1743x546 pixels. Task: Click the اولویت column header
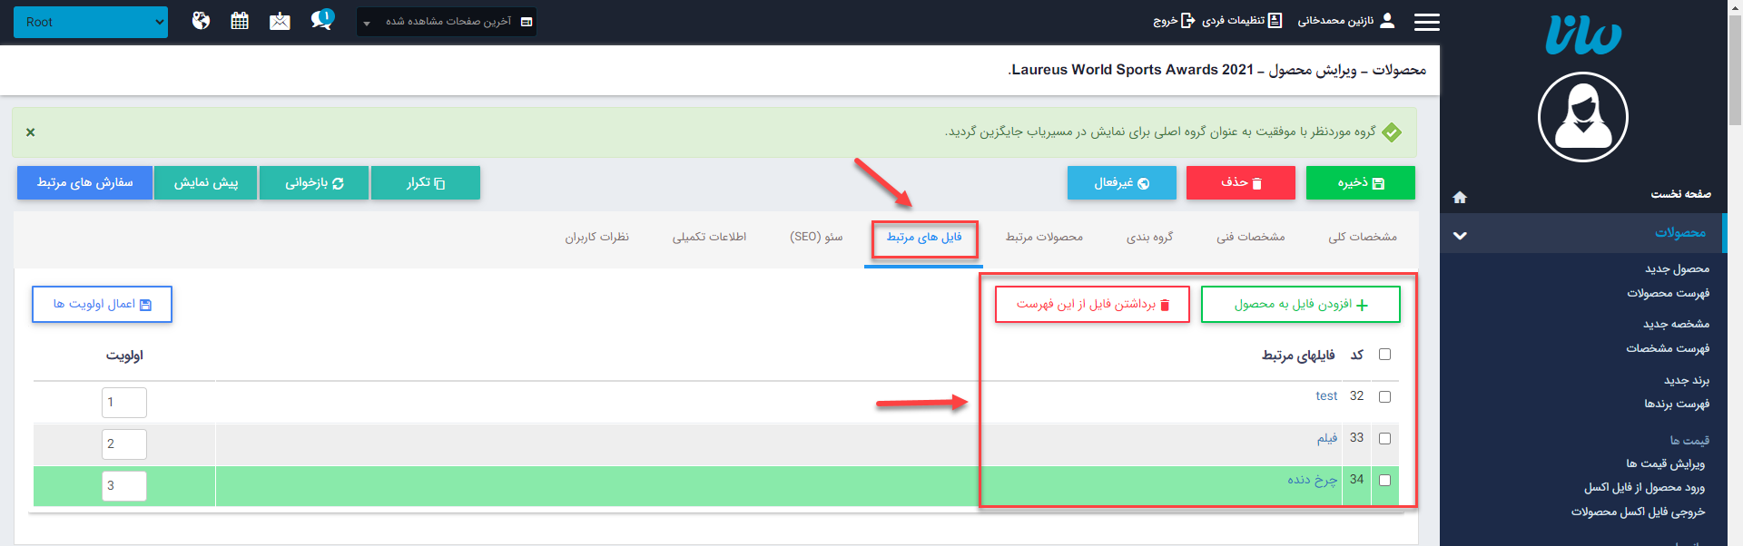click(124, 356)
